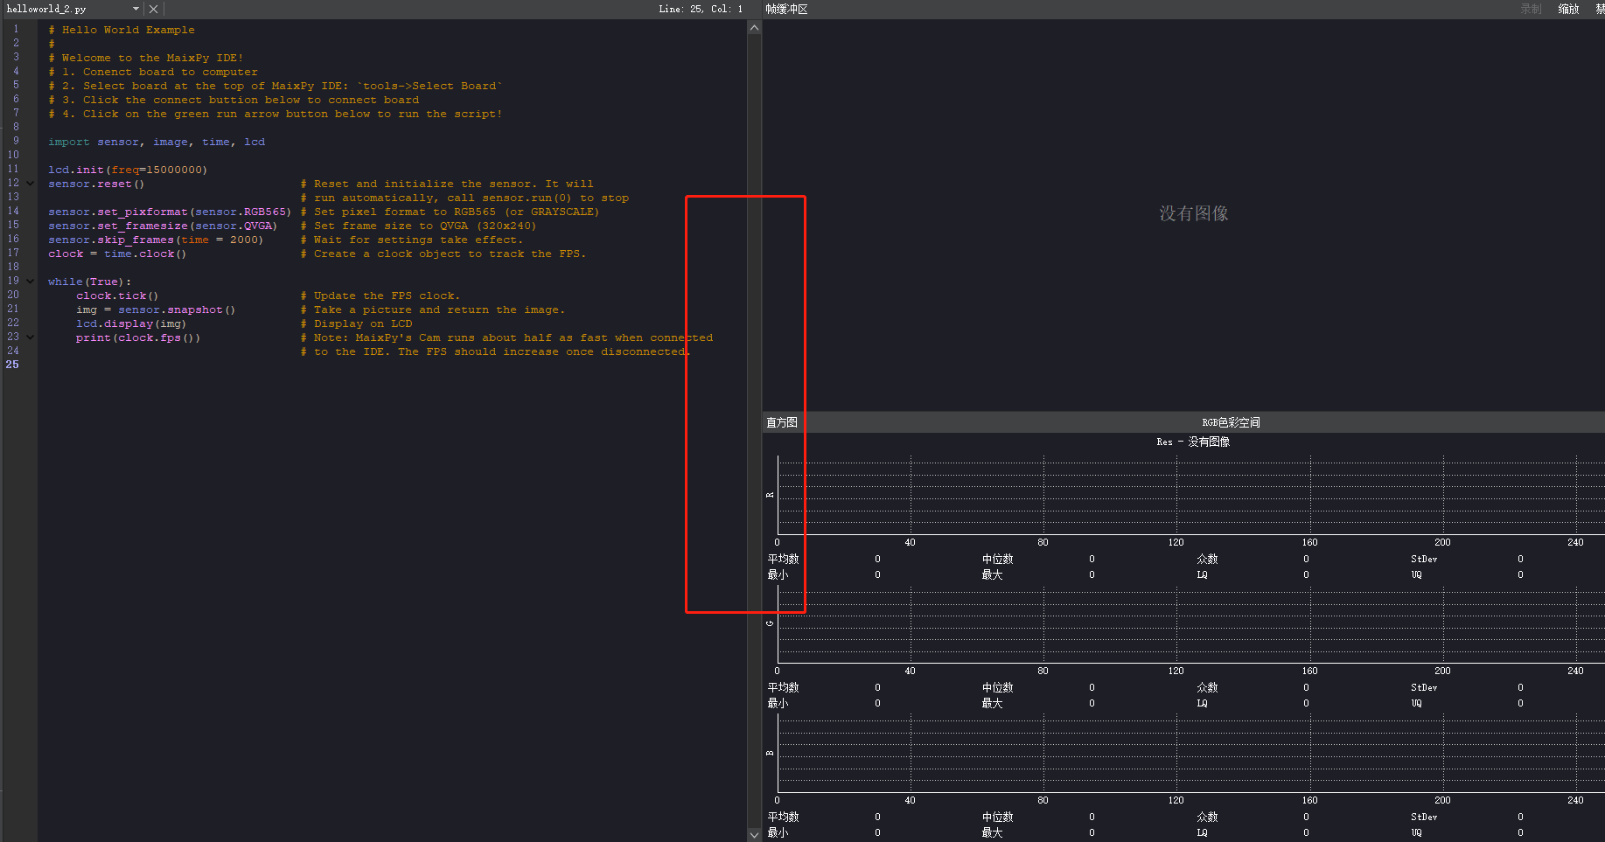Screen dimensions: 1605x842
Task: Click the 'sensor.reset()' code
Action: [x=96, y=184]
